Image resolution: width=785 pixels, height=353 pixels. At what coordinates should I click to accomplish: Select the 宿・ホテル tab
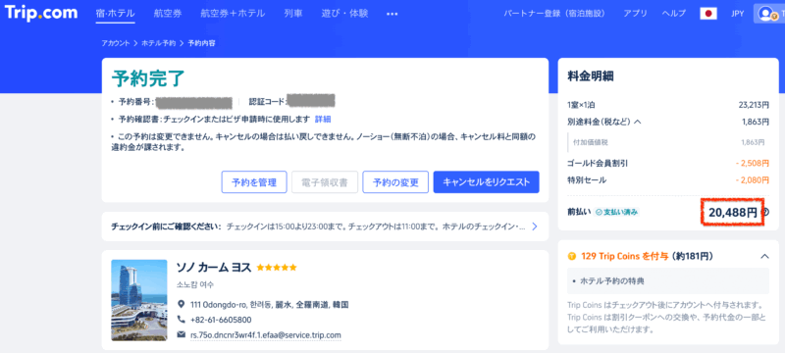pyautogui.click(x=115, y=14)
